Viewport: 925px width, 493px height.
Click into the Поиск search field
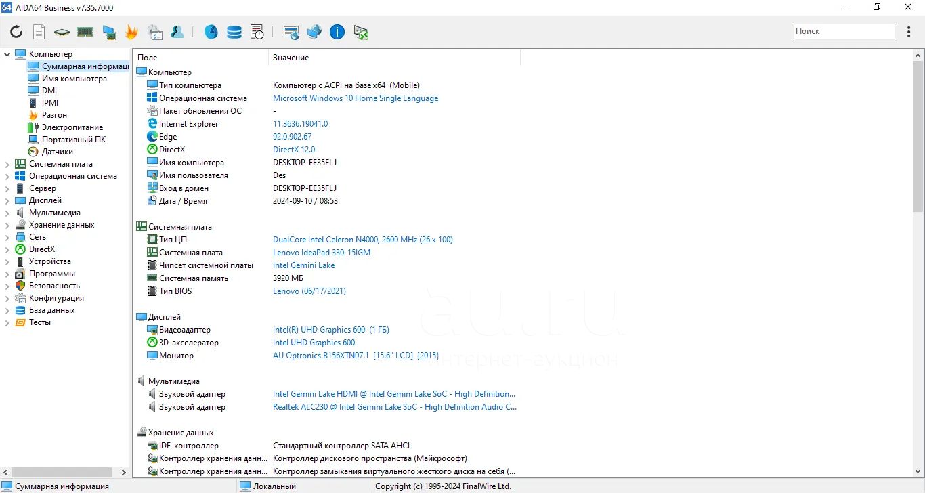coord(844,31)
